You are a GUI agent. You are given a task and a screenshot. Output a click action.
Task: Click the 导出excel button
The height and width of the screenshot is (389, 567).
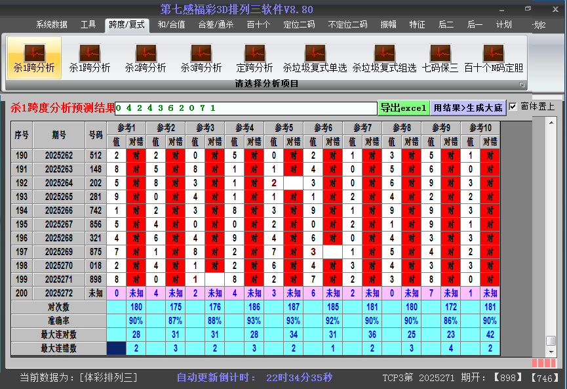point(403,108)
